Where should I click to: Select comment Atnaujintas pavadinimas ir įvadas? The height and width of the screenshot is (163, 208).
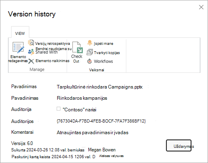[x=92, y=133]
